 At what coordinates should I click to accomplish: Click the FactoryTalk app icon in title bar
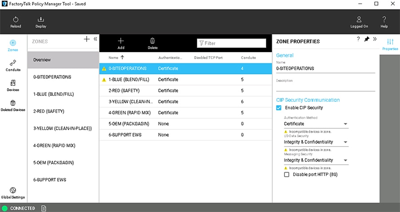(4, 4)
